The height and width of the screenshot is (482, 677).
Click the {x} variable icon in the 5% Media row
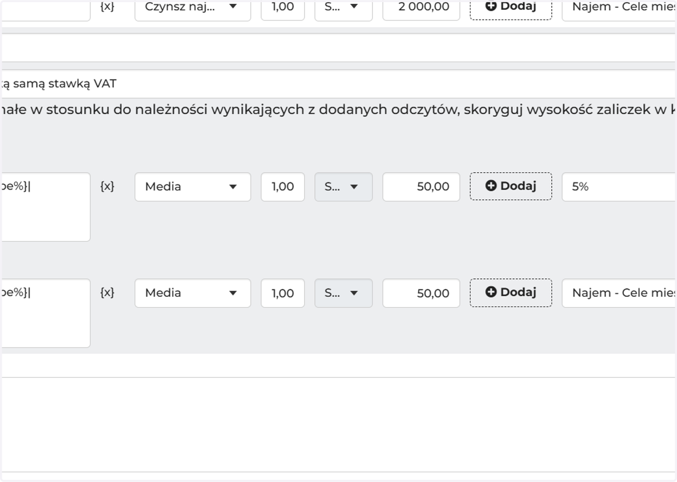(x=107, y=186)
